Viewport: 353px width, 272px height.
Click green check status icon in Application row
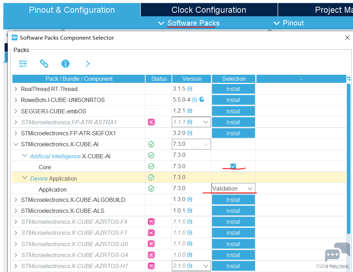(151, 188)
